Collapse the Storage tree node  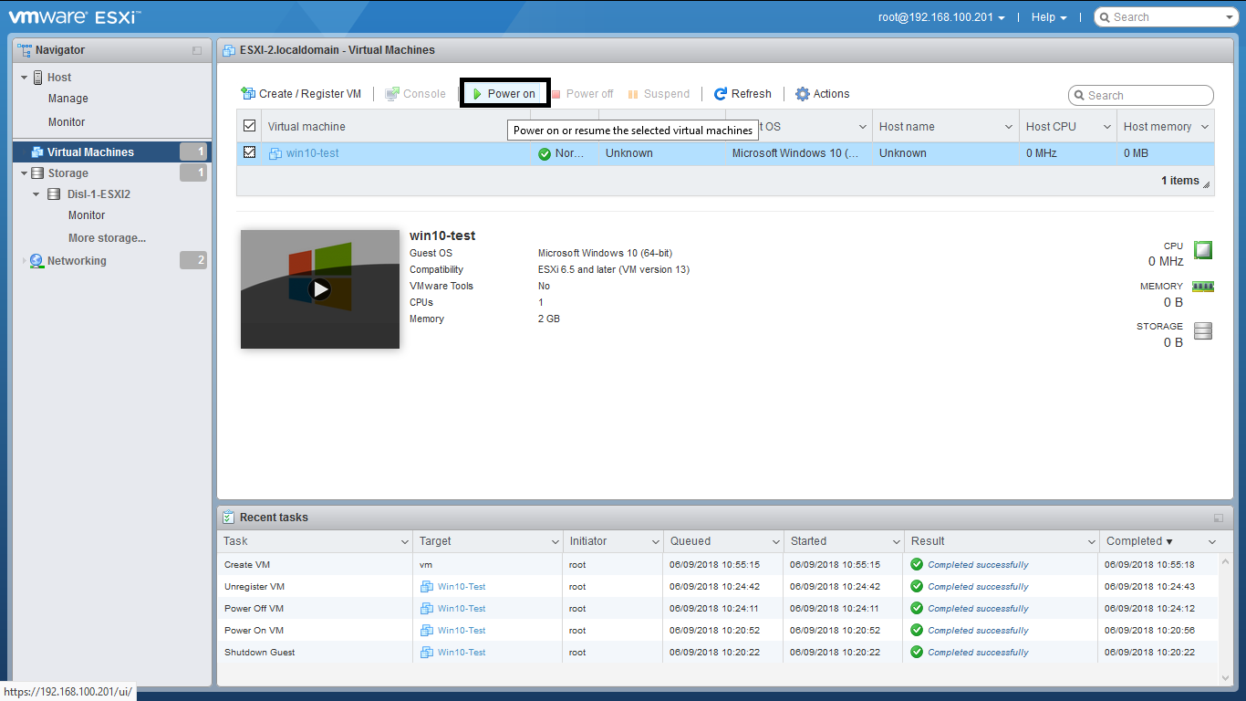(x=25, y=173)
